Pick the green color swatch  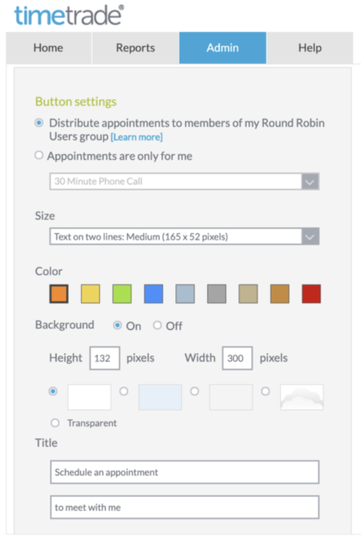click(x=122, y=294)
